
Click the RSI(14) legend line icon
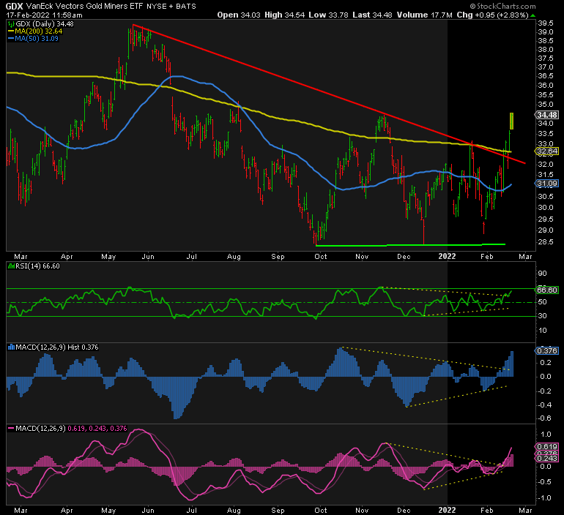tap(11, 266)
